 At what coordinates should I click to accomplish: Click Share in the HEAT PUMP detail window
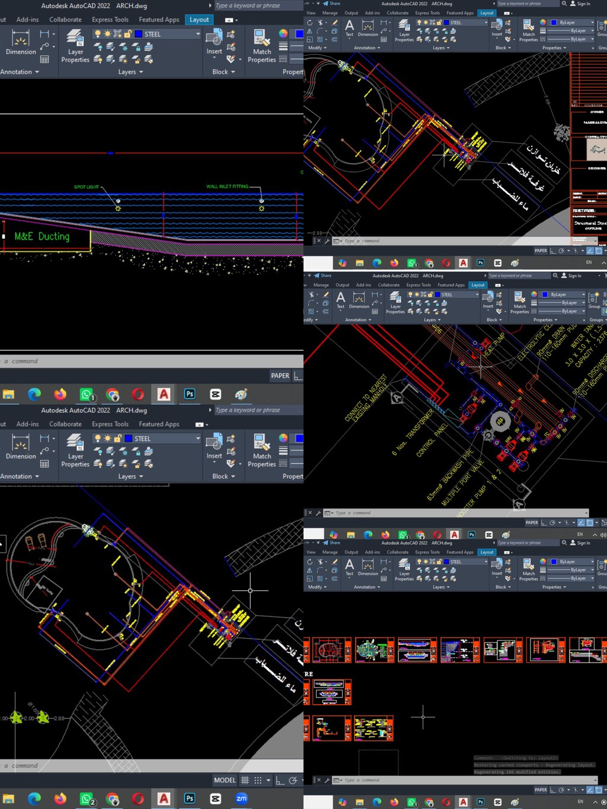click(x=323, y=276)
